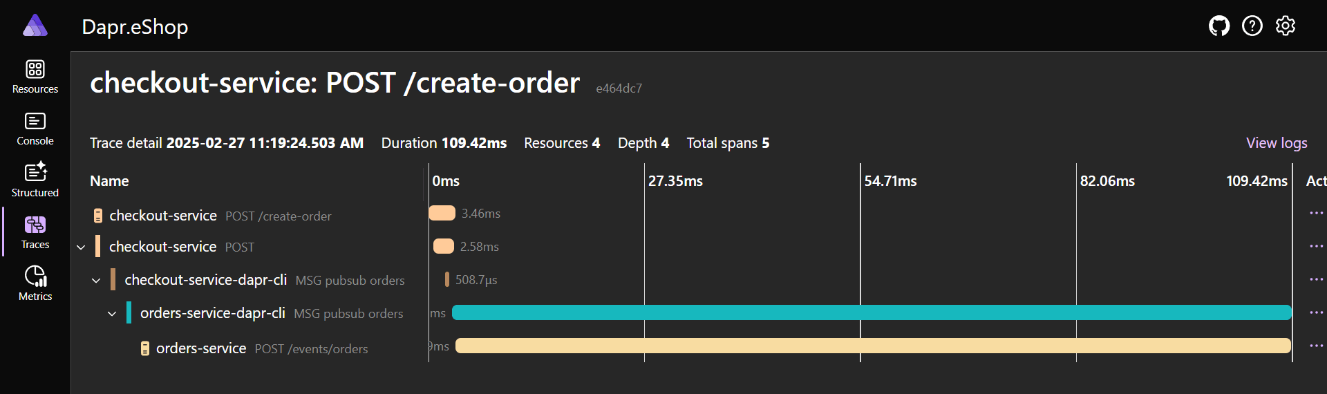Click the trace ID e464dc7
Image resolution: width=1327 pixels, height=394 pixels.
[x=619, y=88]
